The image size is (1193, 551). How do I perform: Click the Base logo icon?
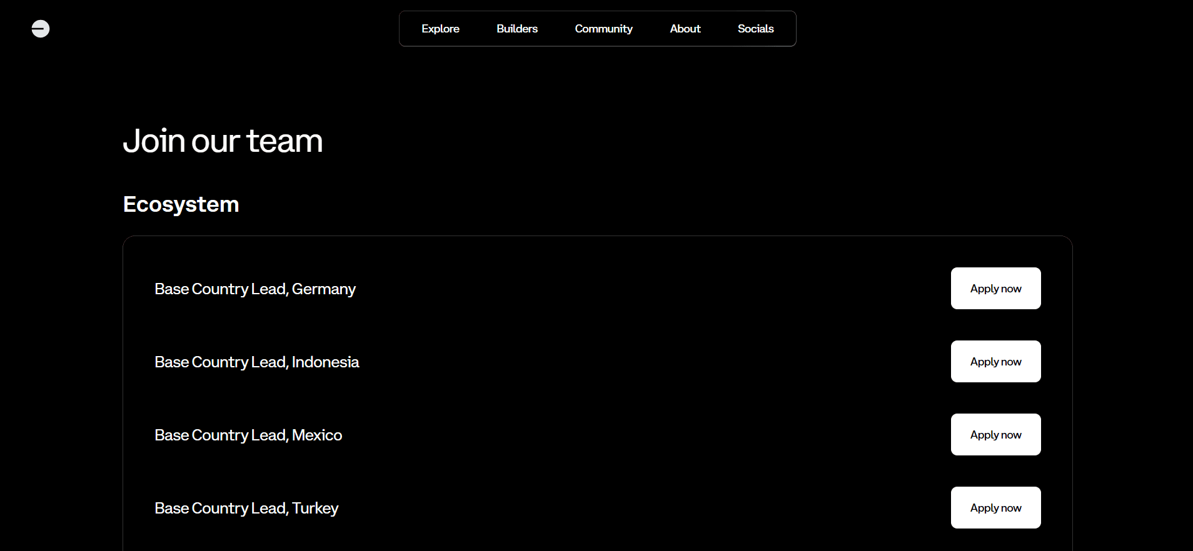tap(41, 29)
